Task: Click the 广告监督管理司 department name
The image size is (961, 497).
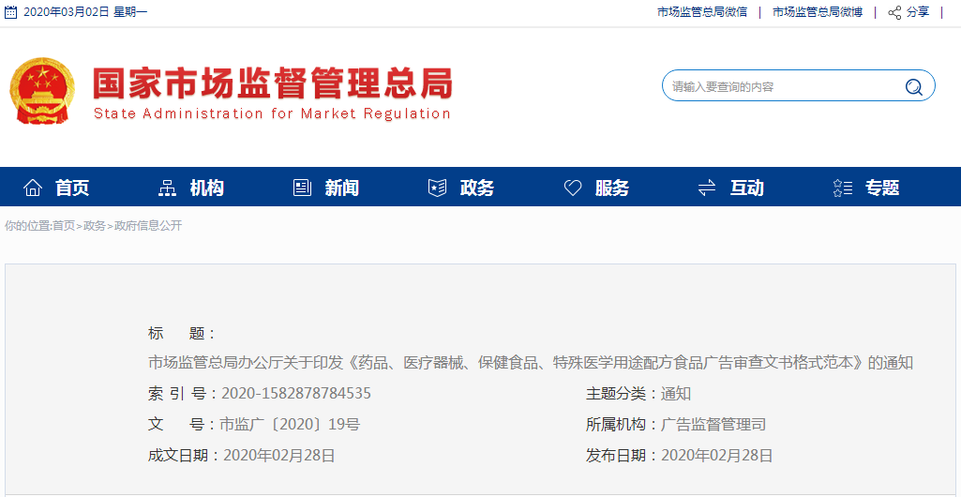Action: (713, 425)
